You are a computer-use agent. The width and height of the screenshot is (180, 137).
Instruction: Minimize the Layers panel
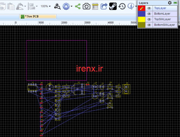click(x=175, y=3)
